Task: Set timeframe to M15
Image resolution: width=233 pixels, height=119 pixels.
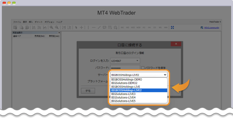Action: [133, 27]
